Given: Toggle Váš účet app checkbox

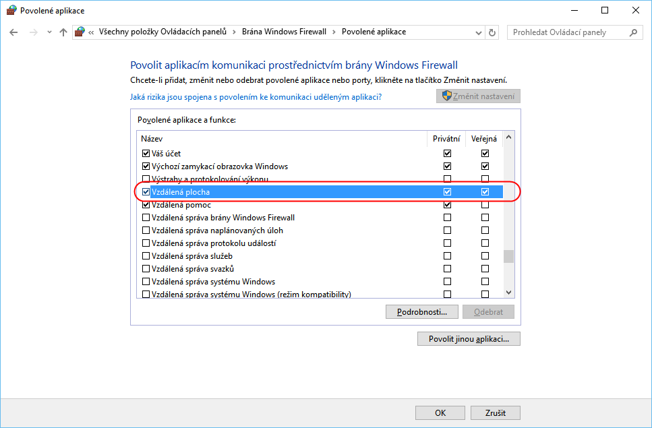Looking at the screenshot, I should point(146,153).
